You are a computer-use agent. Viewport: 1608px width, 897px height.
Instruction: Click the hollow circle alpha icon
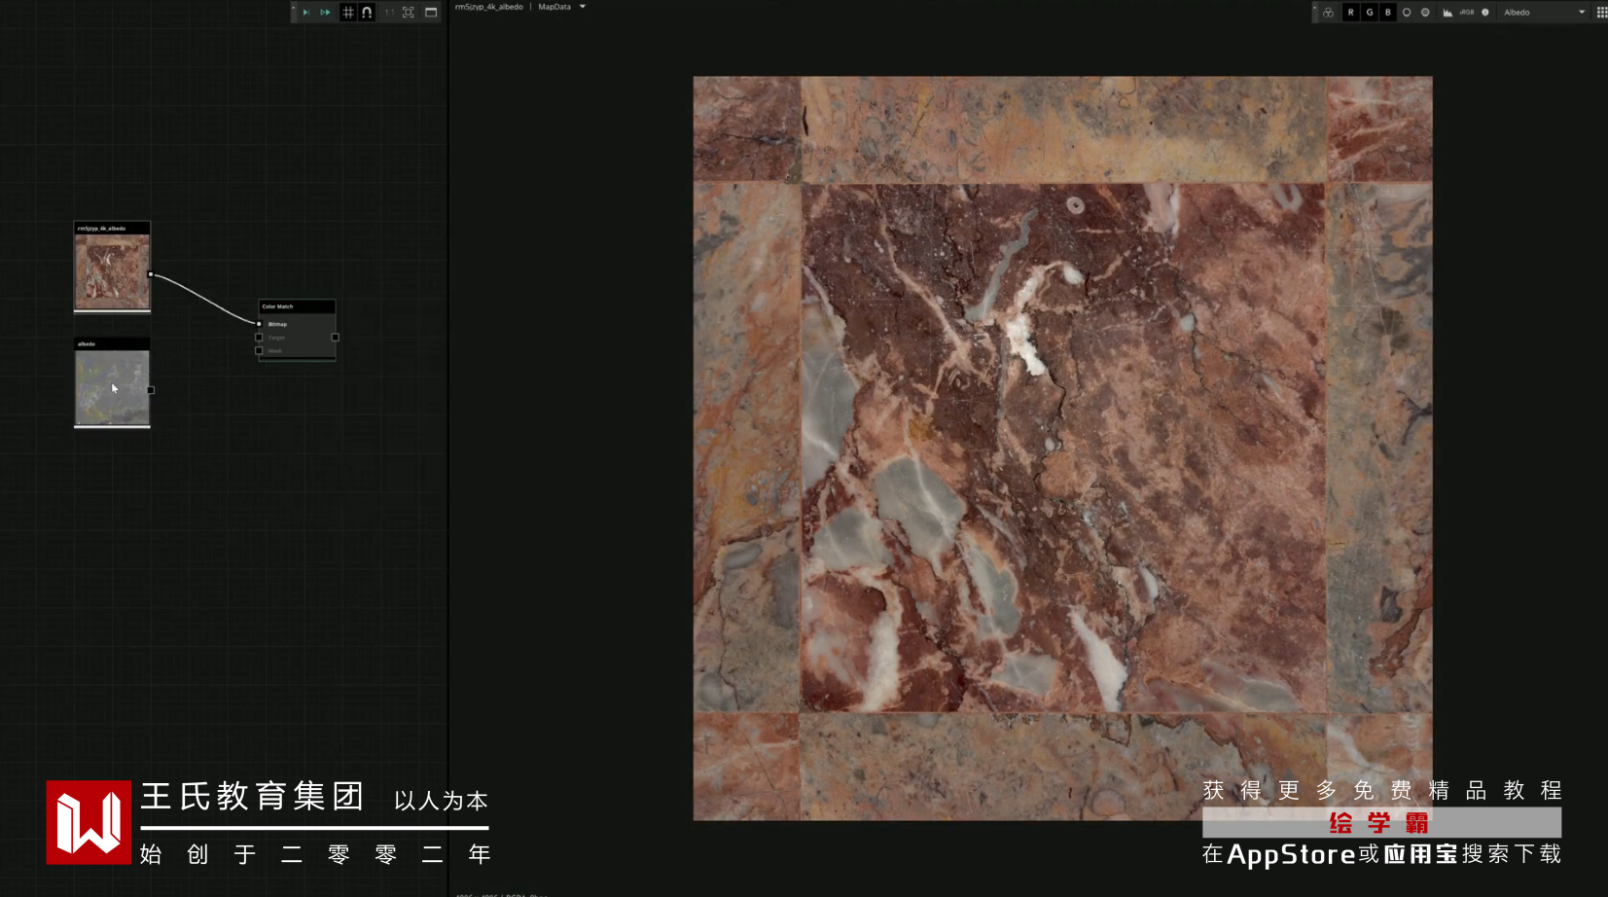[1407, 13]
